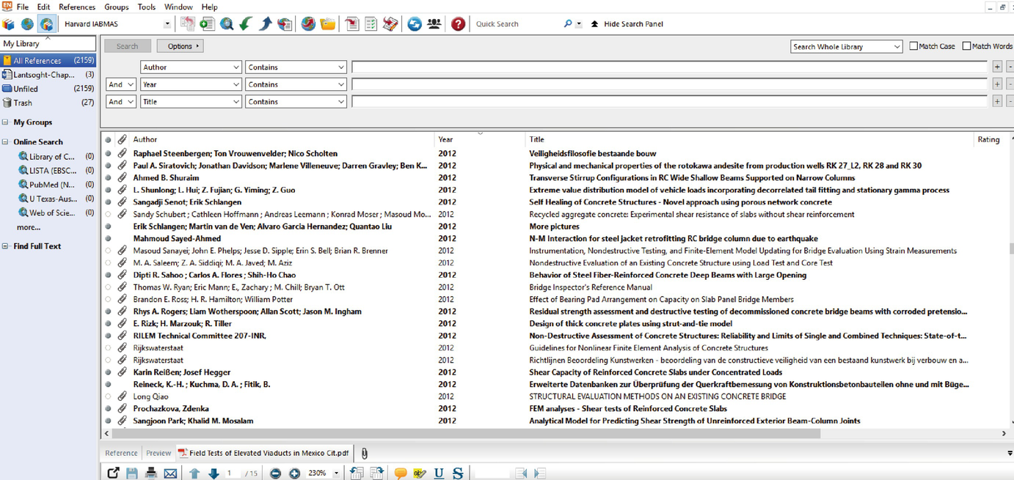Open the Tools menu
This screenshot has width=1014, height=480.
pyautogui.click(x=147, y=7)
